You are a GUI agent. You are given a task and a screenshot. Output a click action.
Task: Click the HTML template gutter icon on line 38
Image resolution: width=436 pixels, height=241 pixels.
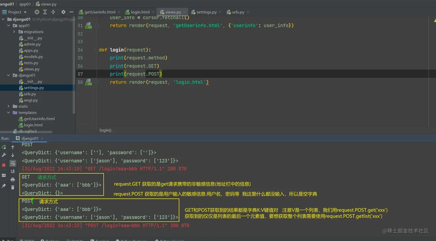tap(89, 82)
